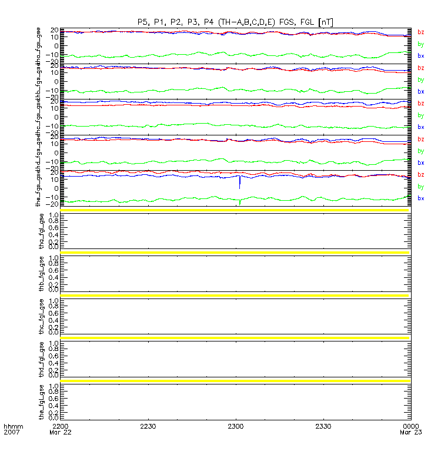Click the blue bx legend label of the top tha panel

420,56
